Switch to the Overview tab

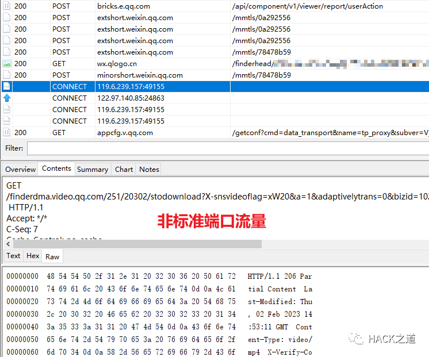pos(20,170)
